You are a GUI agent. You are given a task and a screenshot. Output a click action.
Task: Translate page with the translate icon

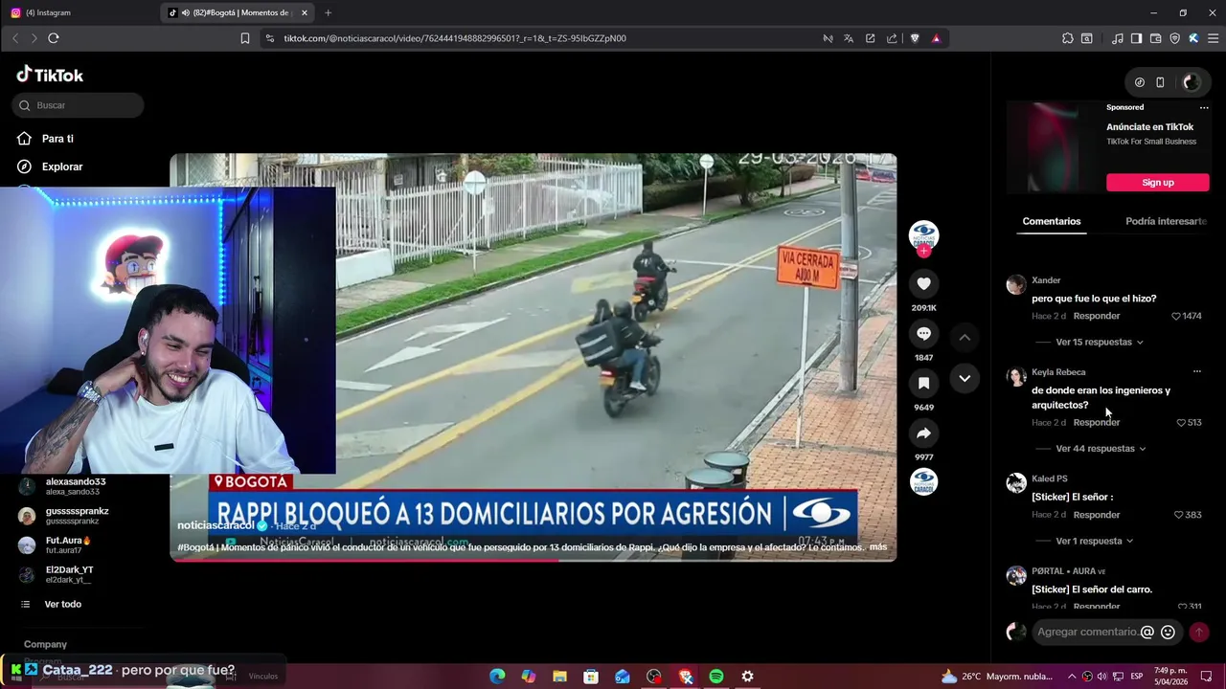point(849,38)
